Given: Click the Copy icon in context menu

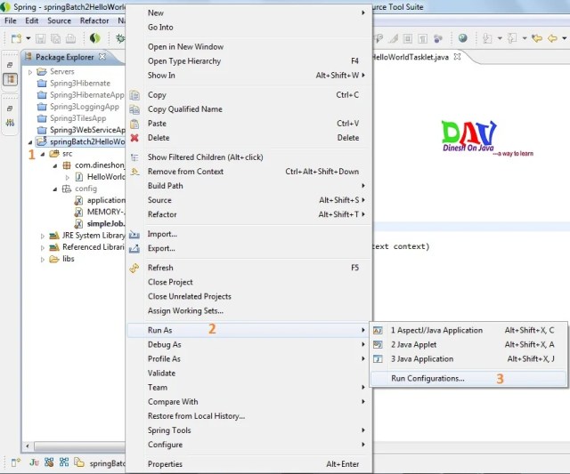Looking at the screenshot, I should click(x=134, y=95).
